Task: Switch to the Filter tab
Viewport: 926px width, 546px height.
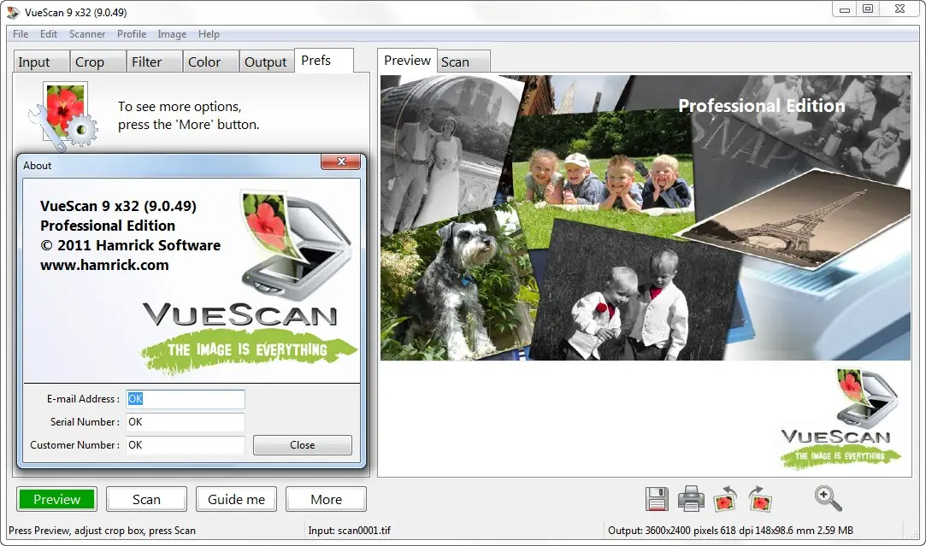Action: (x=155, y=62)
